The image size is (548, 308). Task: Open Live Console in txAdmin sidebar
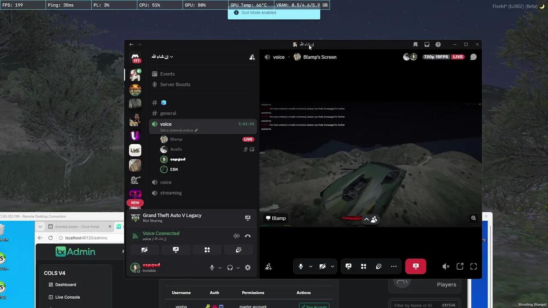click(67, 297)
